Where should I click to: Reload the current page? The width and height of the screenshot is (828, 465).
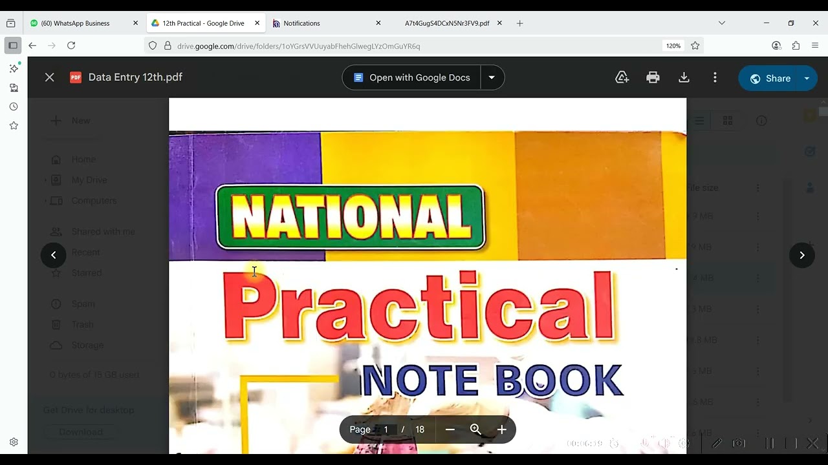[x=71, y=46]
